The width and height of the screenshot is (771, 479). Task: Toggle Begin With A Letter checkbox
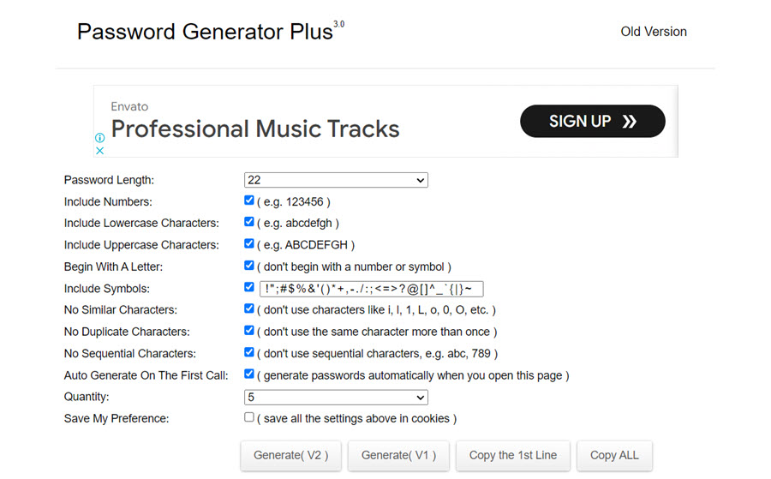click(248, 266)
